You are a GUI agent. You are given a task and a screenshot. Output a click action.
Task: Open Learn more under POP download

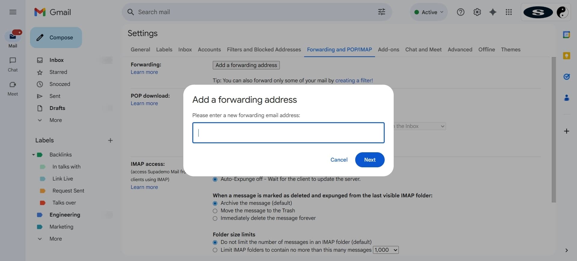144,103
